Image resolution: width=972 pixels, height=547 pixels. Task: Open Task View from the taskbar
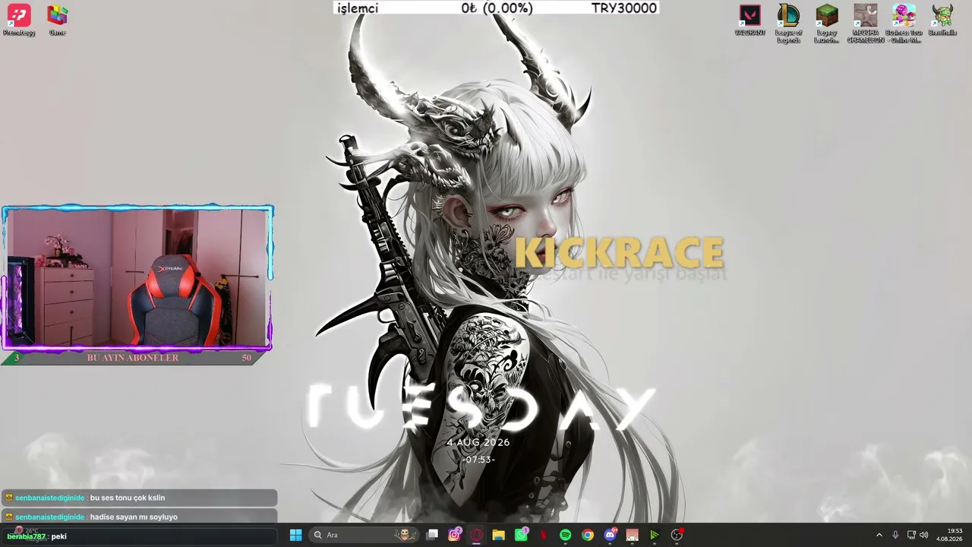click(432, 535)
